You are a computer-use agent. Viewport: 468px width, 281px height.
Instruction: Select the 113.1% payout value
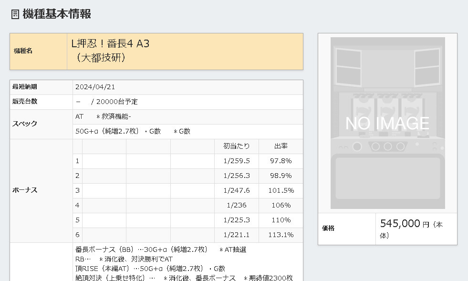pyautogui.click(x=281, y=235)
